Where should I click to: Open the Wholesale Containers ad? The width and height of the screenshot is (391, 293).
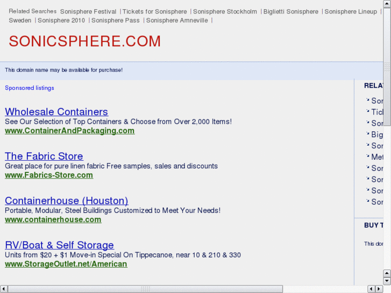click(56, 112)
